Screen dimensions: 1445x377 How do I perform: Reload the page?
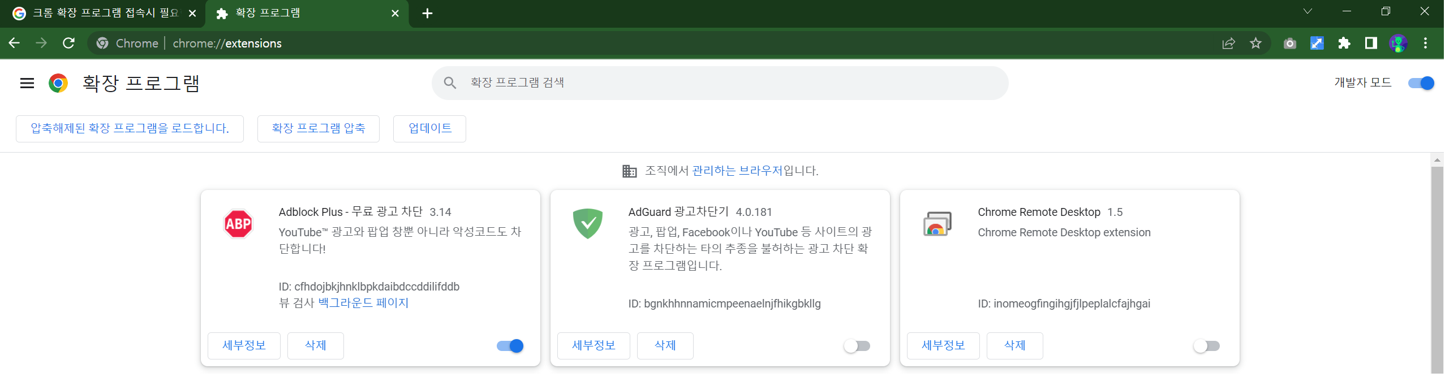pyautogui.click(x=68, y=43)
